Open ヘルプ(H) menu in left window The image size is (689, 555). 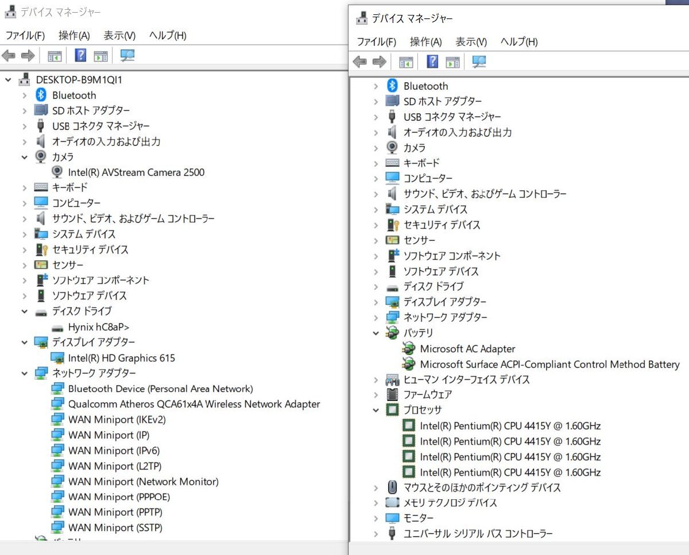coord(168,36)
